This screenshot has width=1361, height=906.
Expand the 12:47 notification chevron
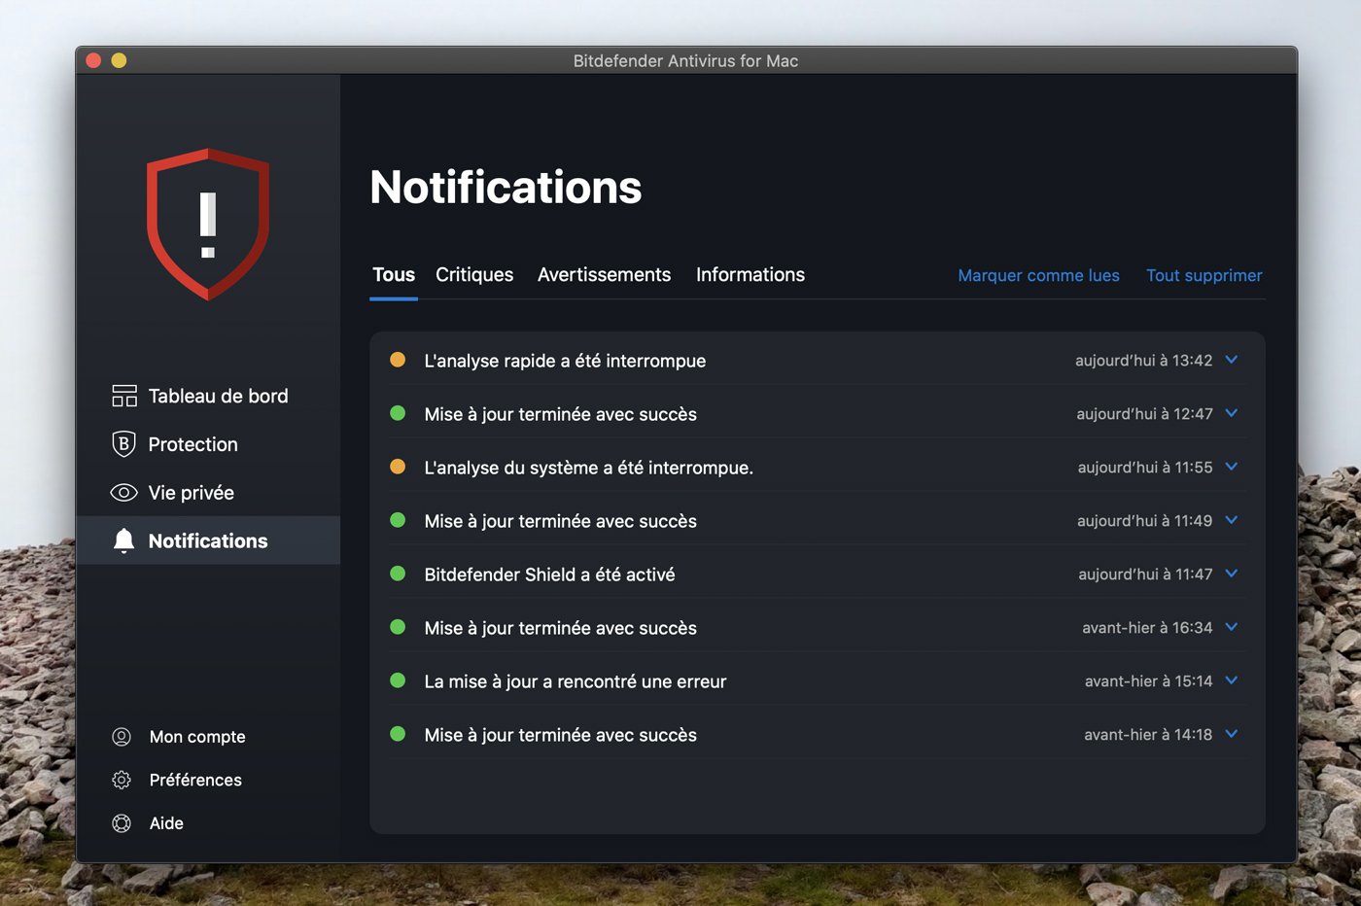pyautogui.click(x=1232, y=413)
